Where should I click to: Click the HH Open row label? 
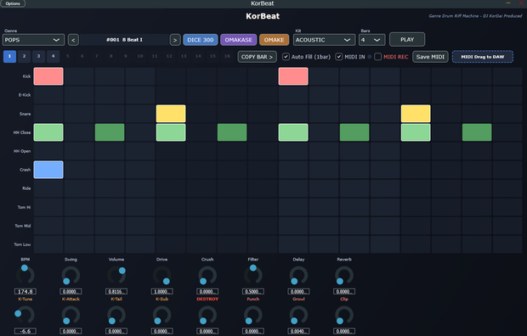(22, 151)
